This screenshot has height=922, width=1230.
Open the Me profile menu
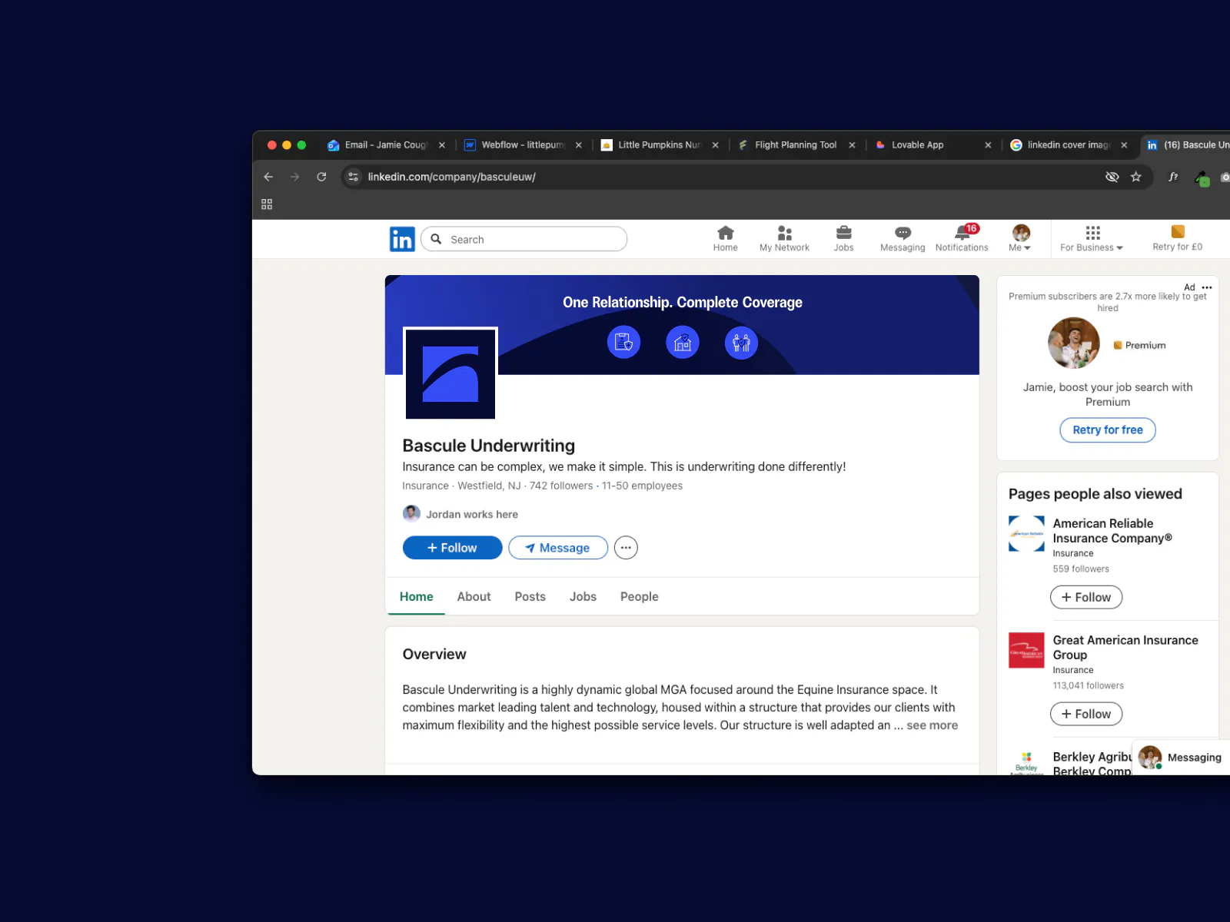click(1020, 238)
